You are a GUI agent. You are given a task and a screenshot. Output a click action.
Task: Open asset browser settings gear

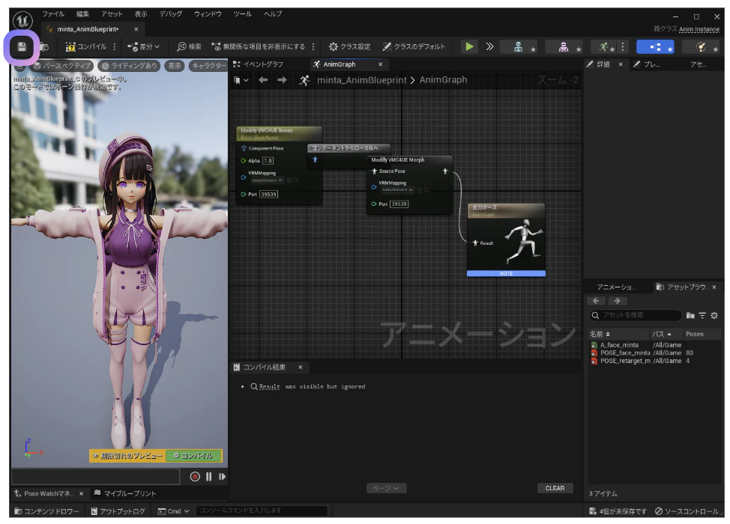pyautogui.click(x=714, y=315)
